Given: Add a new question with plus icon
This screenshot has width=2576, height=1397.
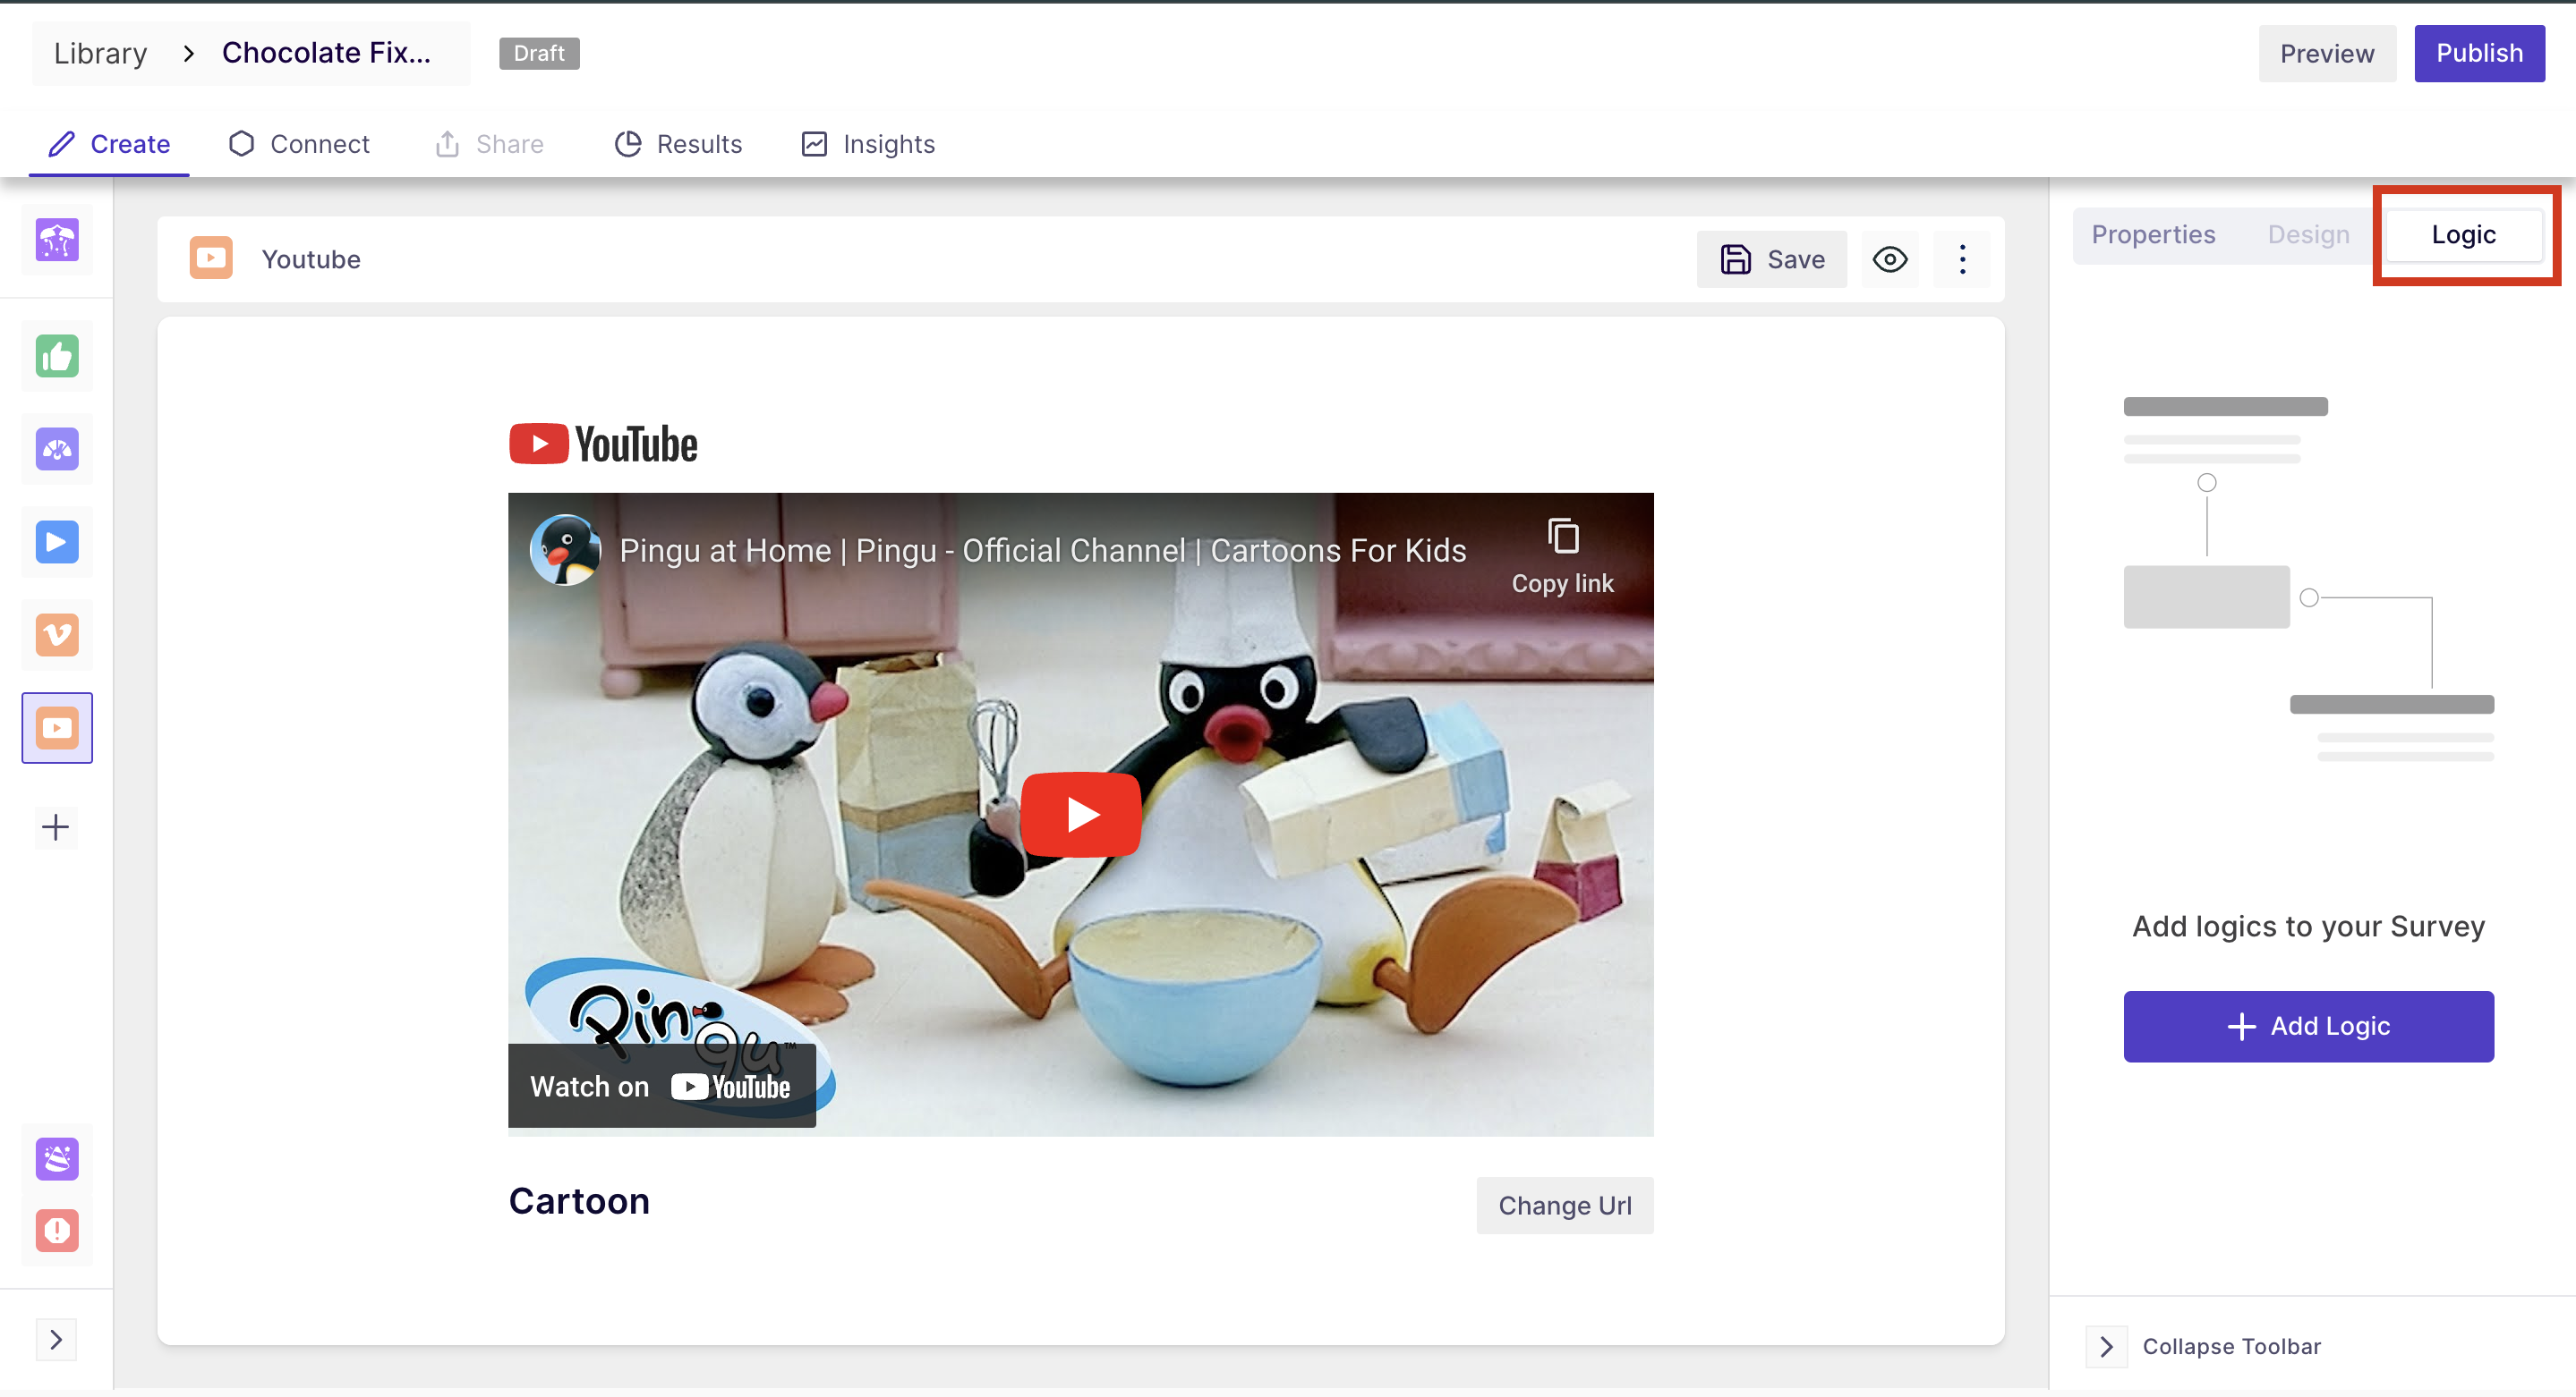Looking at the screenshot, I should (56, 826).
